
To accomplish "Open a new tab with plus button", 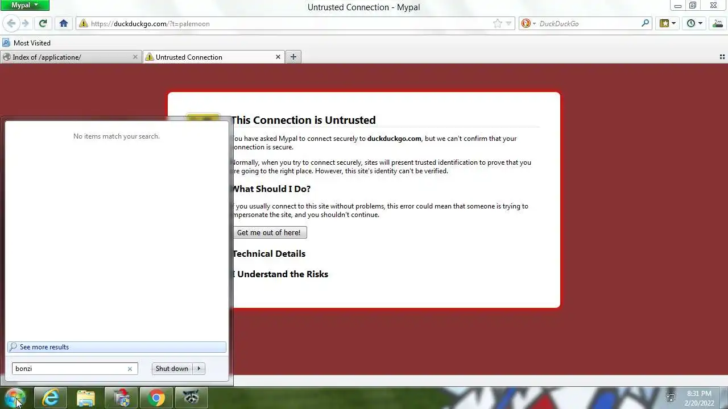I will coord(293,57).
